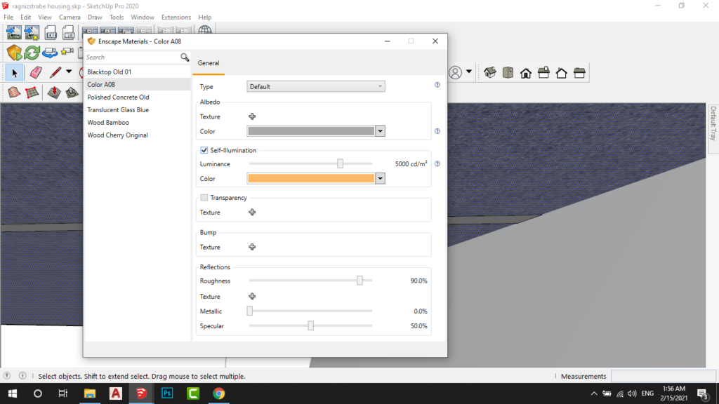Viewport: 719px width, 404px height.
Task: Add an Albedo texture with plus icon
Action: point(252,117)
